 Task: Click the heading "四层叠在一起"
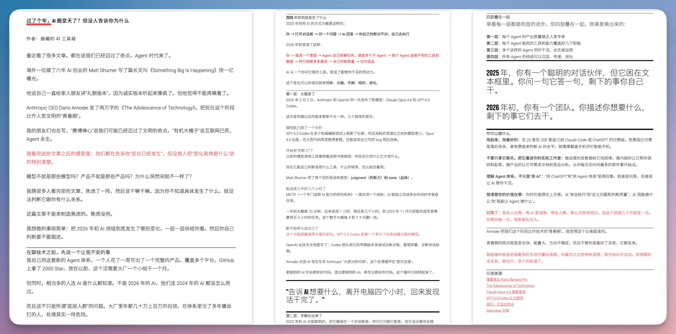coord(498,17)
